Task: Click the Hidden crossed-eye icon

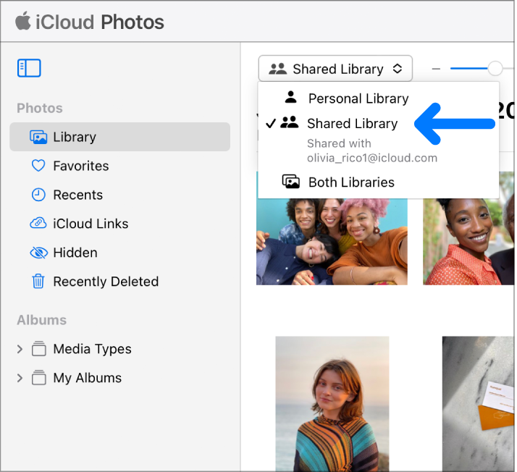Action: (x=38, y=253)
